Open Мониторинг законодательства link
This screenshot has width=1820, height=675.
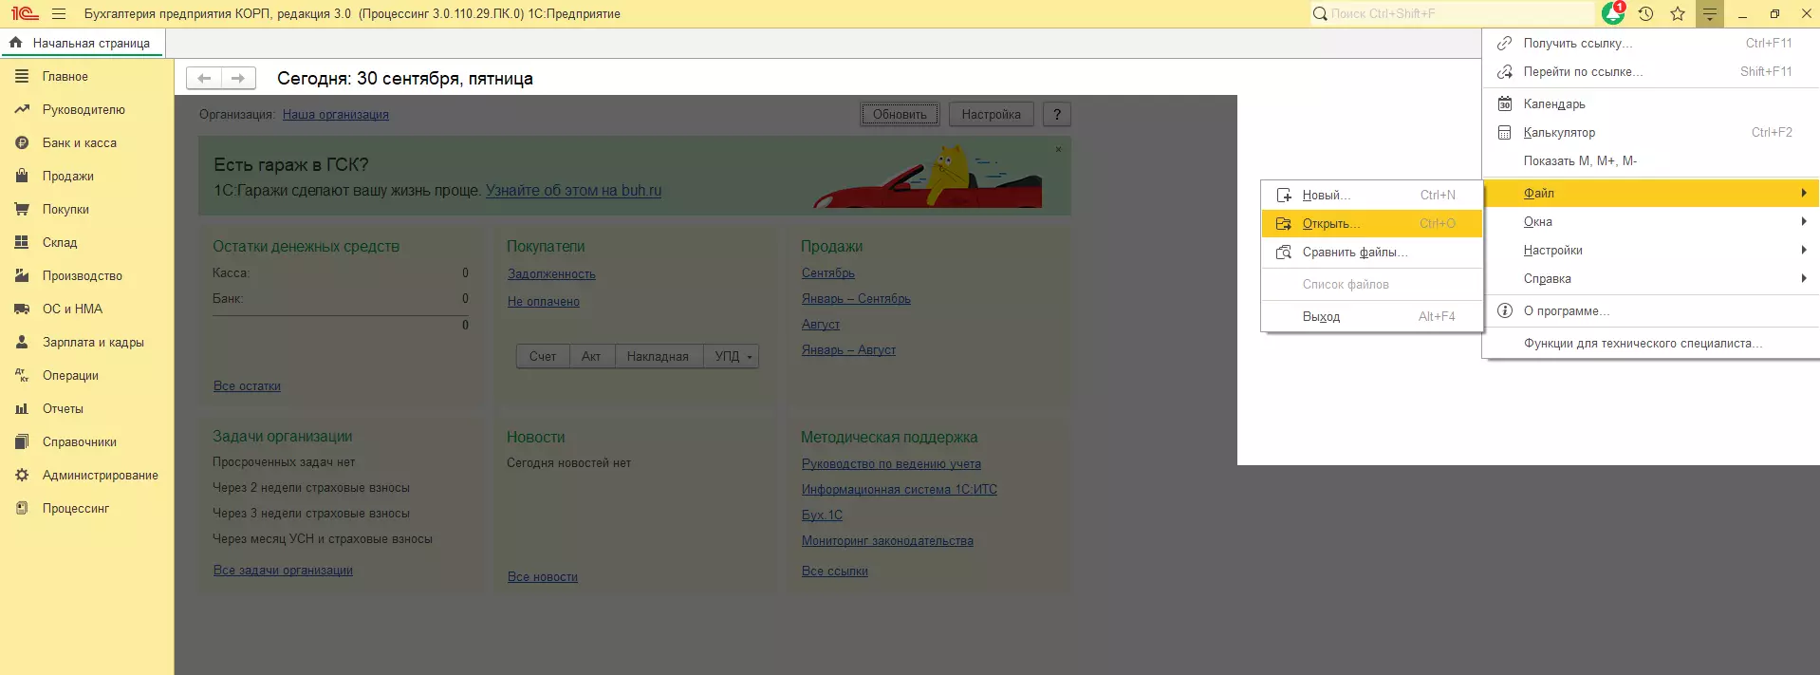(x=887, y=541)
